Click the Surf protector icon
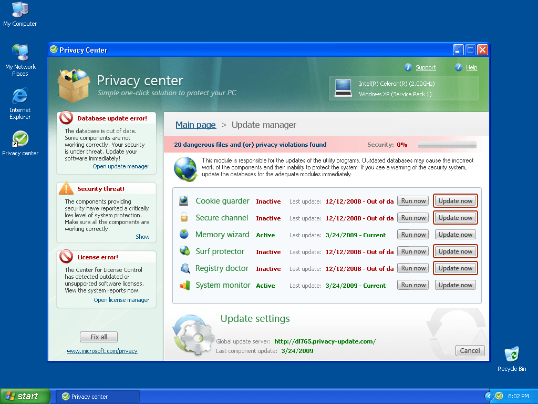Image resolution: width=538 pixels, height=404 pixels. 184,251
